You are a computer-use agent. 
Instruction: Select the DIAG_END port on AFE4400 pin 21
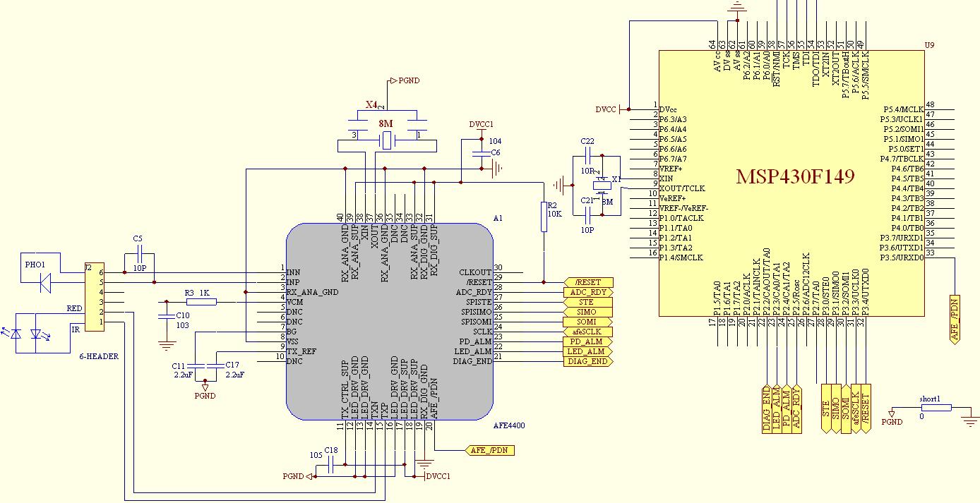click(x=589, y=361)
